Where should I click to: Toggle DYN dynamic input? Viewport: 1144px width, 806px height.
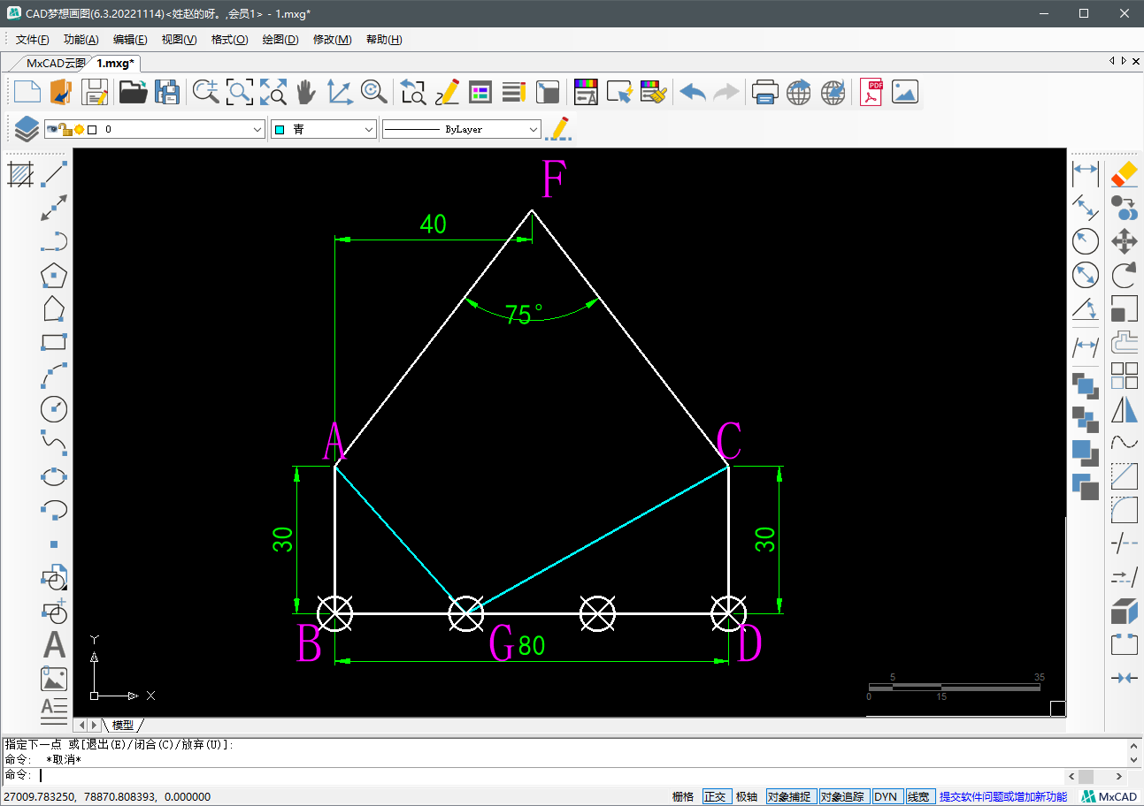click(886, 796)
